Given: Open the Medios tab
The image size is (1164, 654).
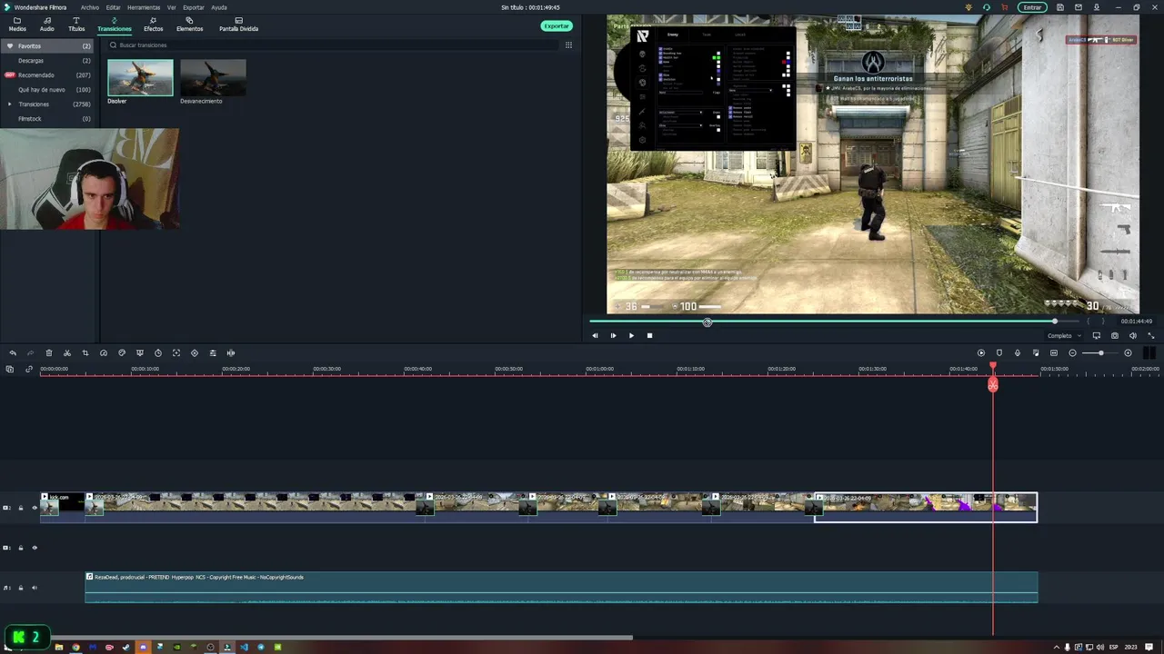Looking at the screenshot, I should tap(17, 25).
